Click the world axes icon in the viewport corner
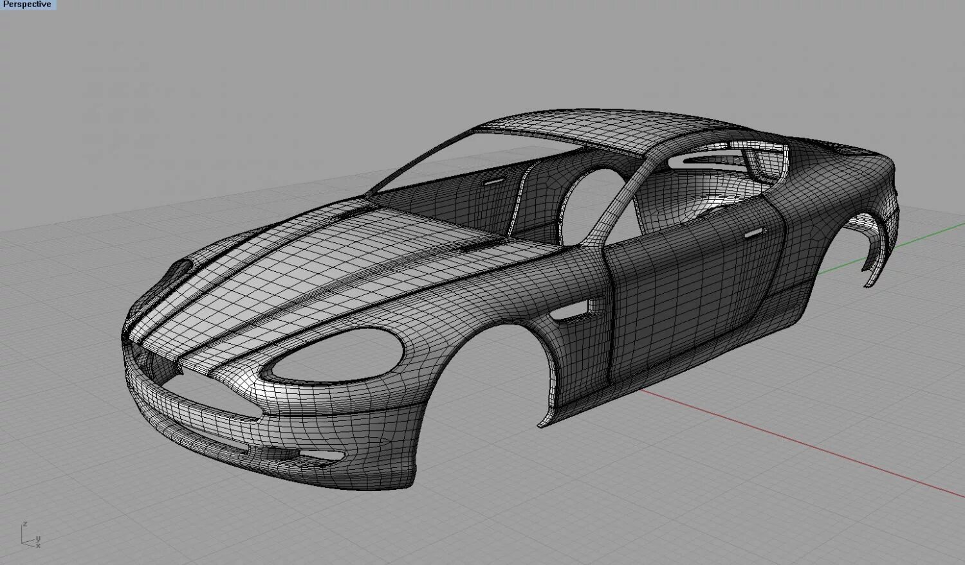 coord(31,535)
